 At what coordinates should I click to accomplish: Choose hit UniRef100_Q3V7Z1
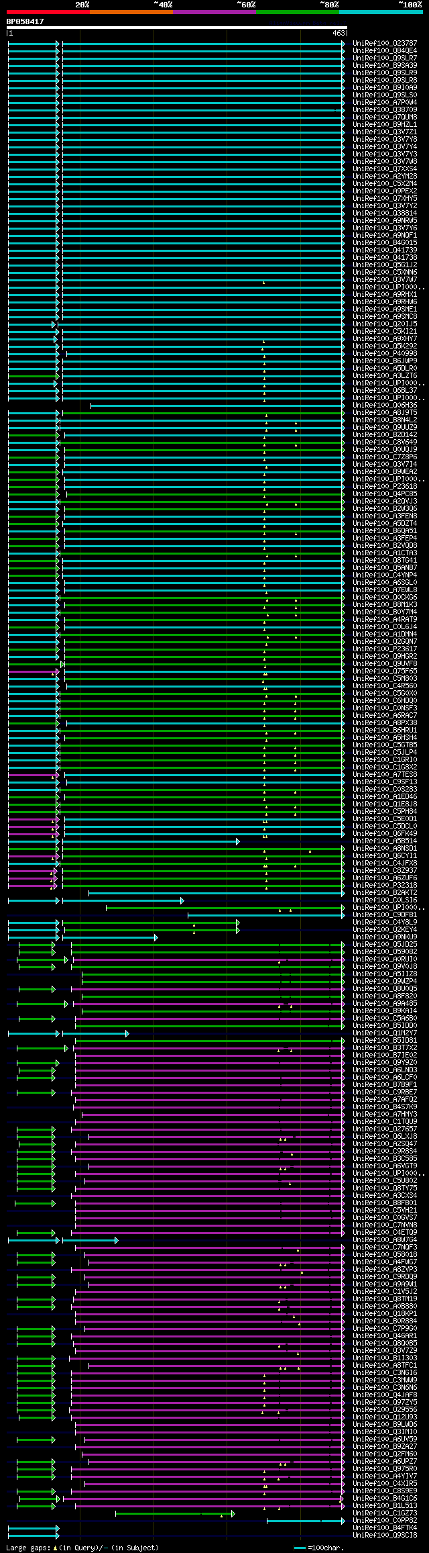(385, 132)
